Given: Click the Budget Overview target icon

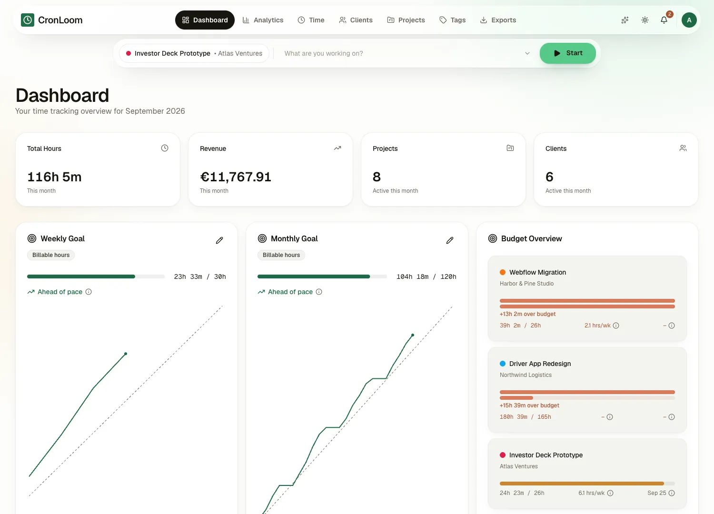Looking at the screenshot, I should pos(493,238).
